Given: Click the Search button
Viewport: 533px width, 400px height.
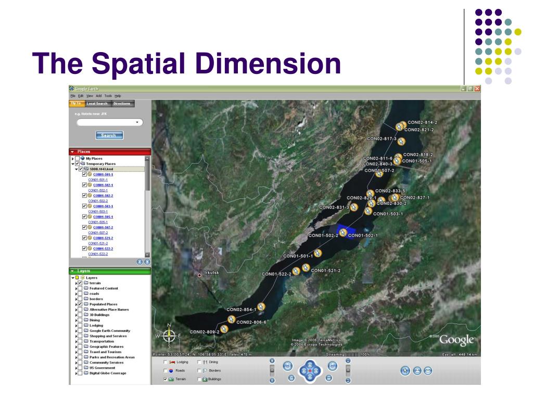Looking at the screenshot, I should (x=109, y=135).
